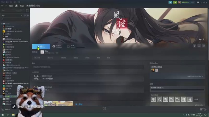Show hidden system tray icons
Screen dimensions: 209x117
click(x=184, y=115)
